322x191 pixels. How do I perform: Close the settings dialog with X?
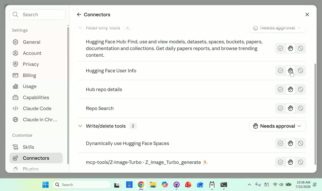tap(307, 14)
